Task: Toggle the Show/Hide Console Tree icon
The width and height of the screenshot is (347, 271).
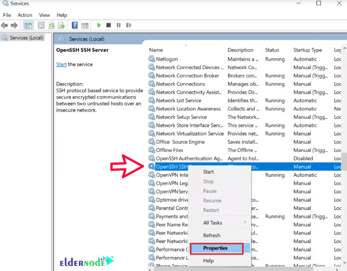Action: (28, 26)
